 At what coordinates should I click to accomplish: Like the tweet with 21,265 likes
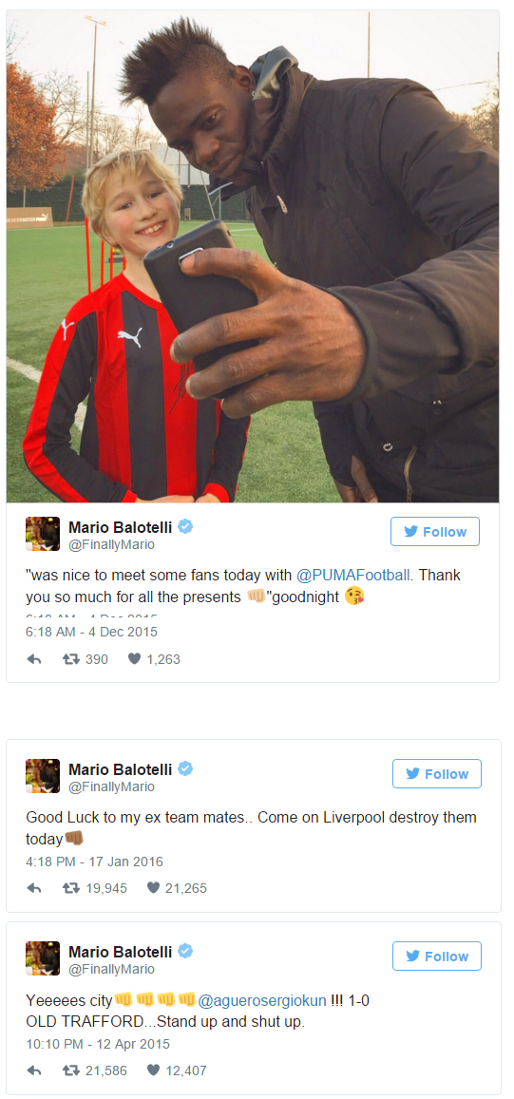point(153,888)
